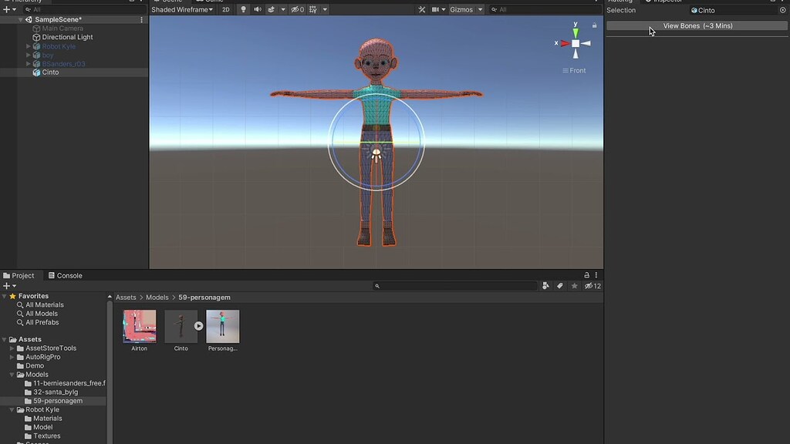Toggle scene audio with the speaker icon
The image size is (790, 444).
[x=257, y=9]
